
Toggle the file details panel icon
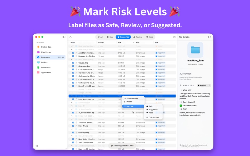tap(209, 37)
